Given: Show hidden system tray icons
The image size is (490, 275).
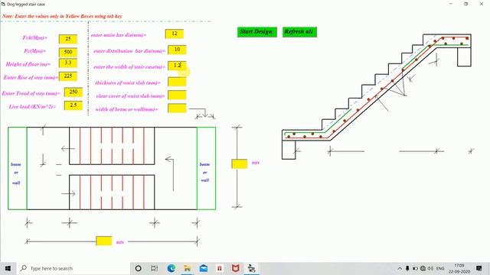Looking at the screenshot, I should coord(400,268).
